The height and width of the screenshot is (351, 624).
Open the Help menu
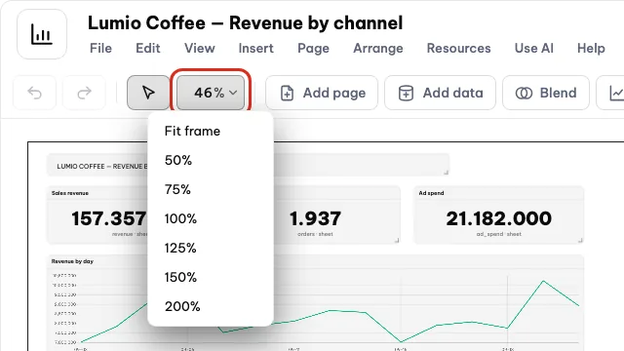click(591, 48)
